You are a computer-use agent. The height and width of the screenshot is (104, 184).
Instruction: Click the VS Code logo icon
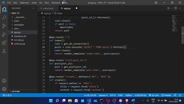pyautogui.click(x=3, y=3)
